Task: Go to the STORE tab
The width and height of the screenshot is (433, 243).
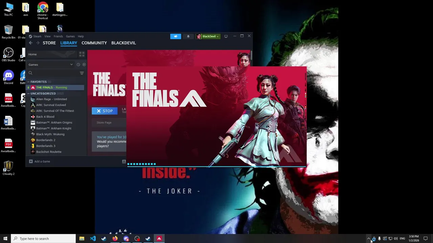Action: (x=49, y=43)
